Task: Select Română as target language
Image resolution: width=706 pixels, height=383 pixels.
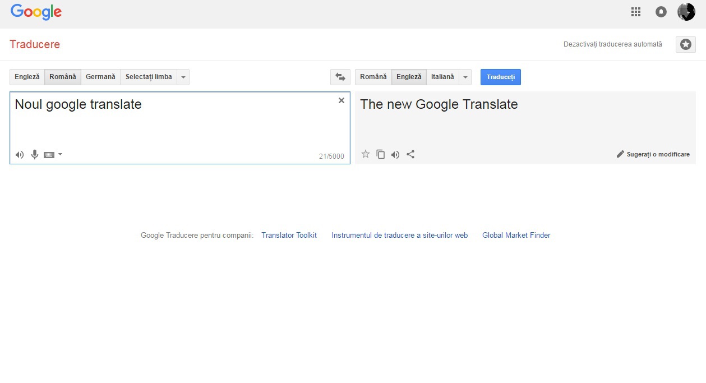Action: coord(373,77)
